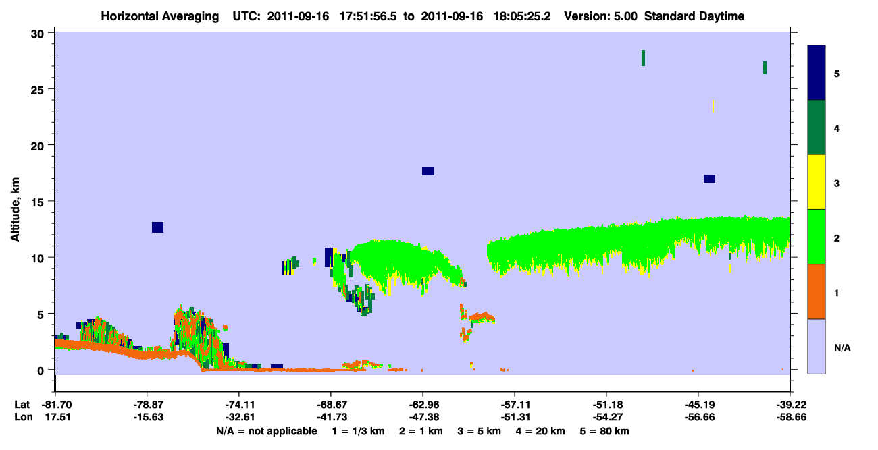
Task: Click longitude value -32.61
Action: (239, 417)
